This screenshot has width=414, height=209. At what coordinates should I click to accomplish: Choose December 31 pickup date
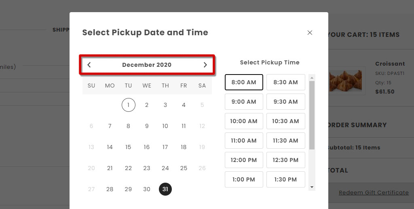[x=165, y=189]
